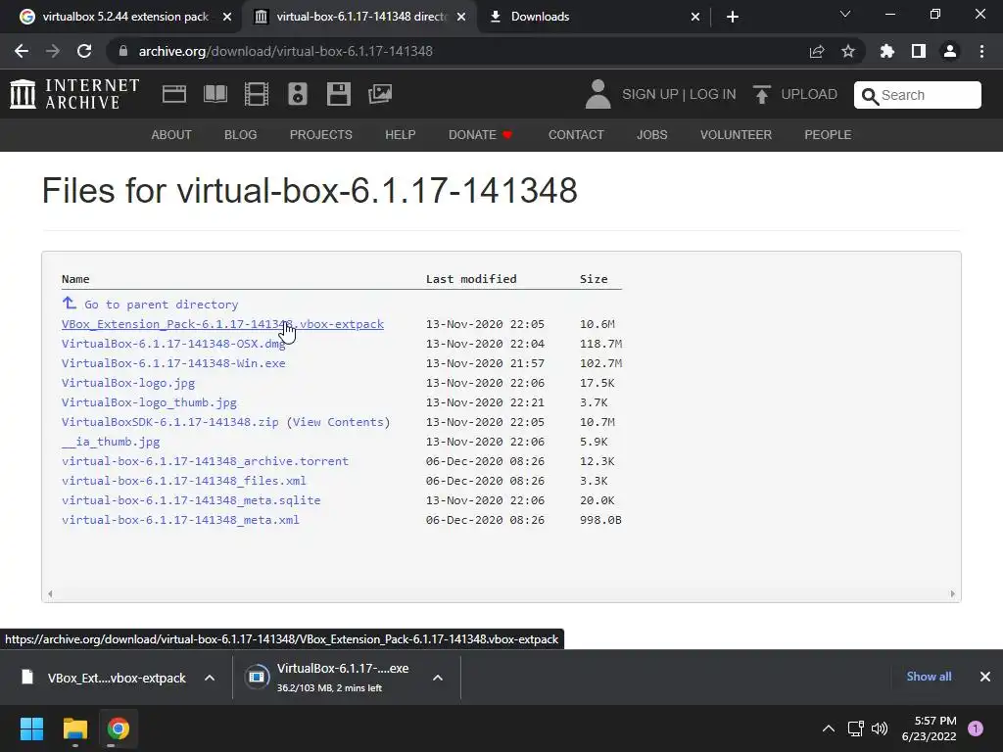1003x752 pixels.
Task: Open VirtualBox-logo.jpg file
Action: [128, 383]
